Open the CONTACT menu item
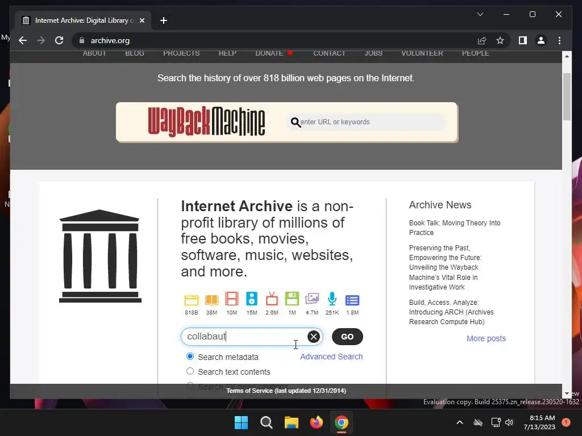This screenshot has height=436, width=582. pyautogui.click(x=329, y=53)
